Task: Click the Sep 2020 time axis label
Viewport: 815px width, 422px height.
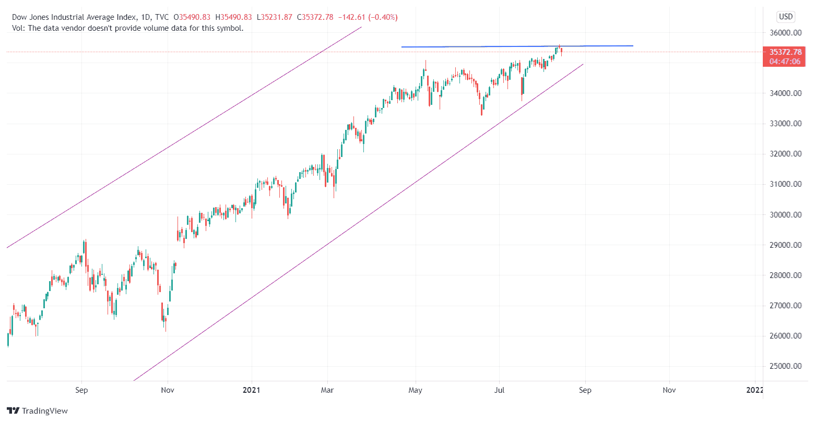Action: coord(81,390)
